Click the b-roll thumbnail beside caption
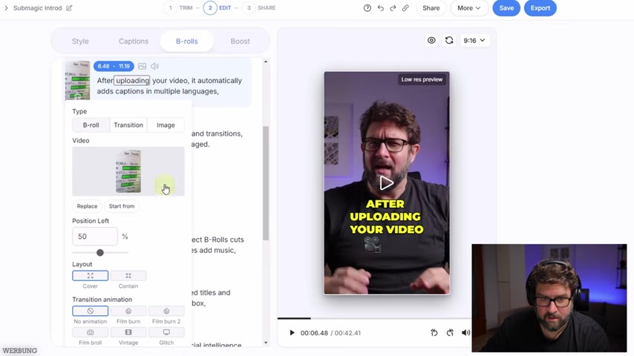Image resolution: width=634 pixels, height=356 pixels. (78, 80)
